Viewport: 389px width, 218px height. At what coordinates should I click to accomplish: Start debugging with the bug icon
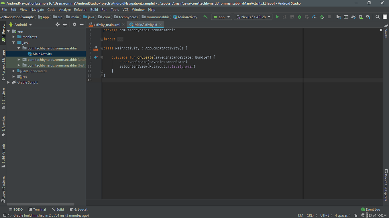pos(299,17)
